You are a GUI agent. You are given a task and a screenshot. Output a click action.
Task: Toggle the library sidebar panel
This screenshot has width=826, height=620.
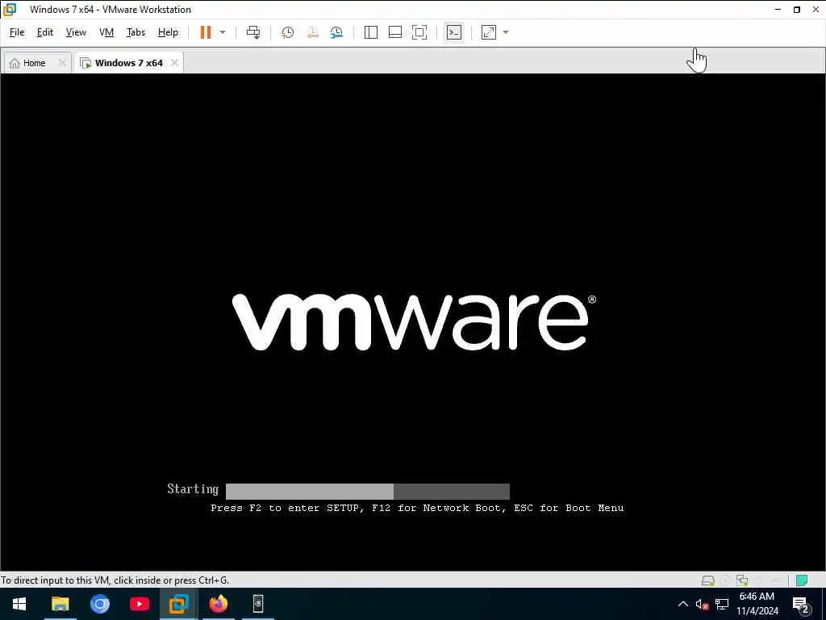pyautogui.click(x=371, y=32)
